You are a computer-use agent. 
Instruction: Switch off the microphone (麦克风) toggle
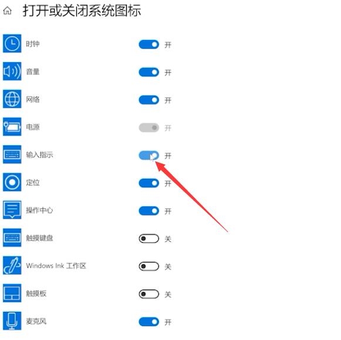click(148, 322)
